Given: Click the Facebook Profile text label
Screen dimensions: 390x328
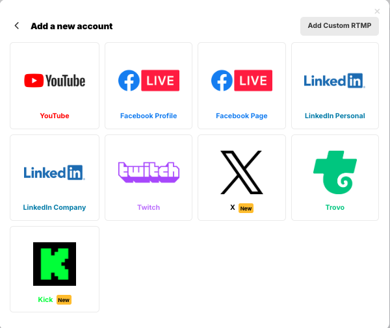Looking at the screenshot, I should (x=148, y=116).
